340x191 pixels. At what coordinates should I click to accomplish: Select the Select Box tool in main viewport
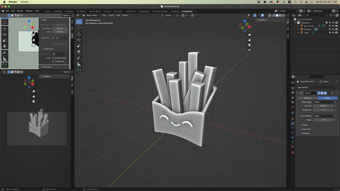[x=79, y=22]
